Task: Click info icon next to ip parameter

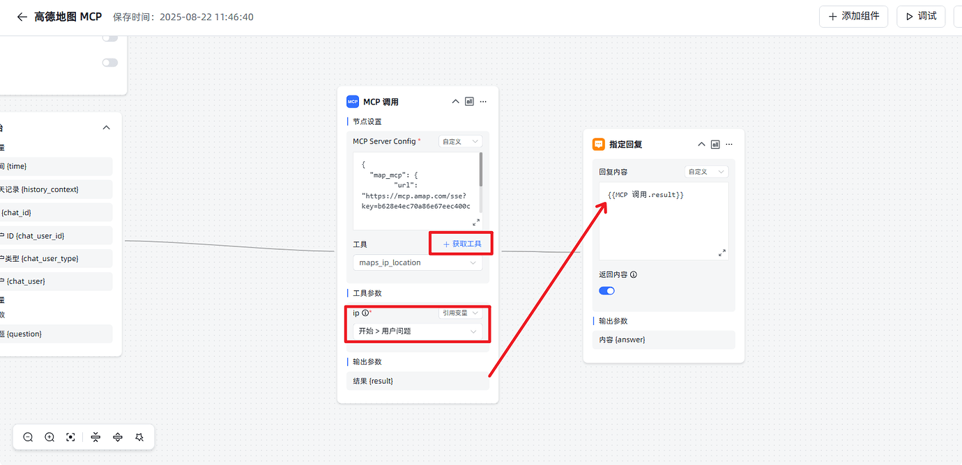Action: click(x=365, y=313)
